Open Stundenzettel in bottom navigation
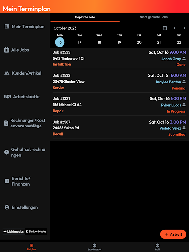189x252 pixels. coord(94,247)
